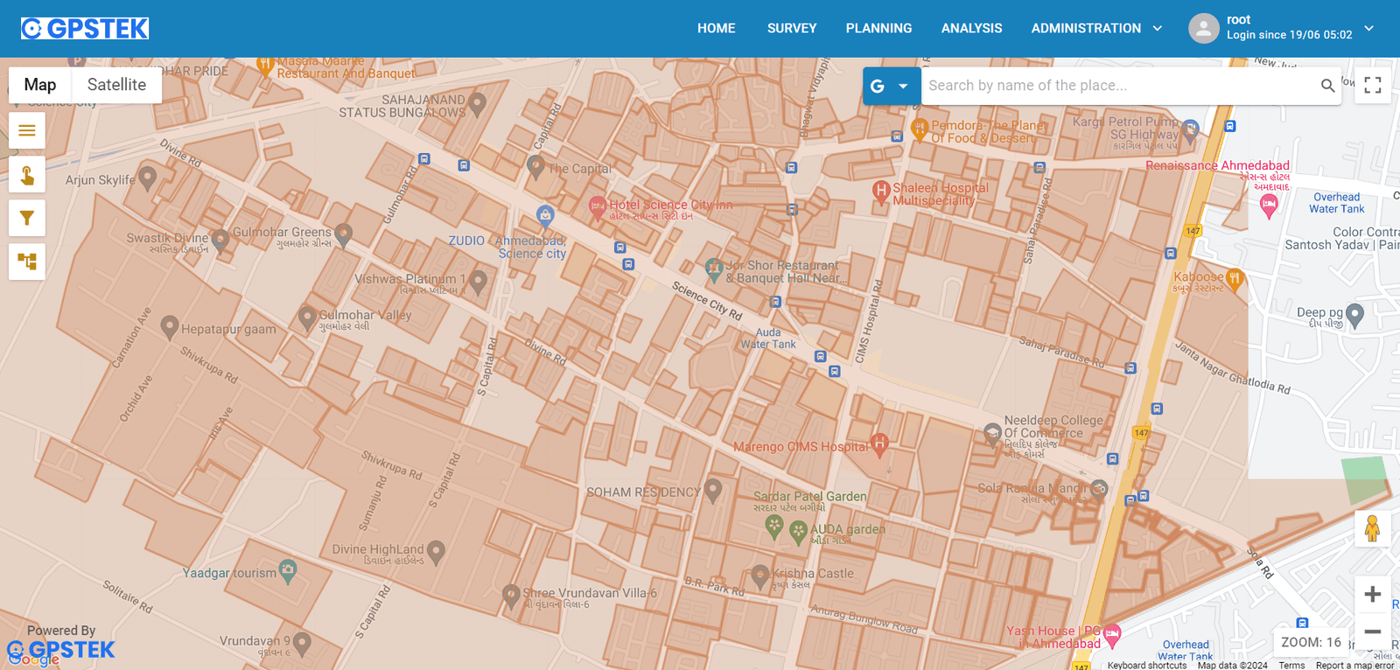Screen dimensions: 1400x670
Task: Select Marengo CIMS Hospital marker
Action: [x=880, y=444]
